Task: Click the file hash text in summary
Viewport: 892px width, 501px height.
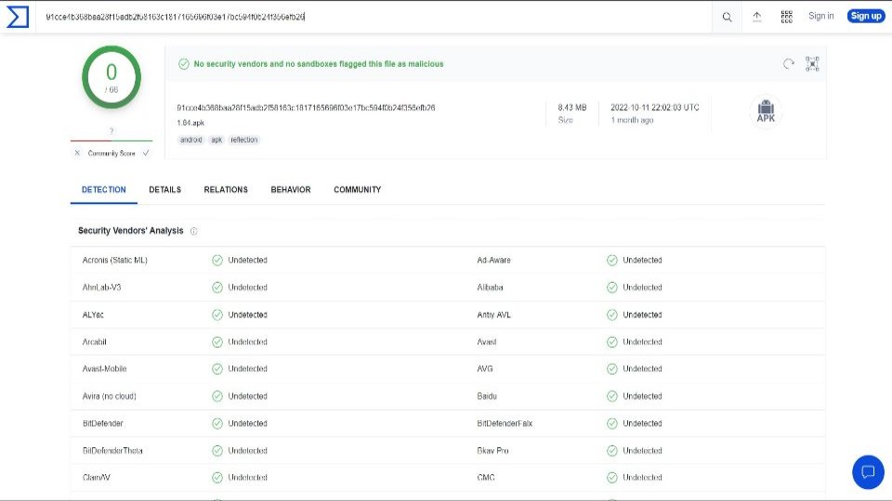Action: click(x=306, y=108)
